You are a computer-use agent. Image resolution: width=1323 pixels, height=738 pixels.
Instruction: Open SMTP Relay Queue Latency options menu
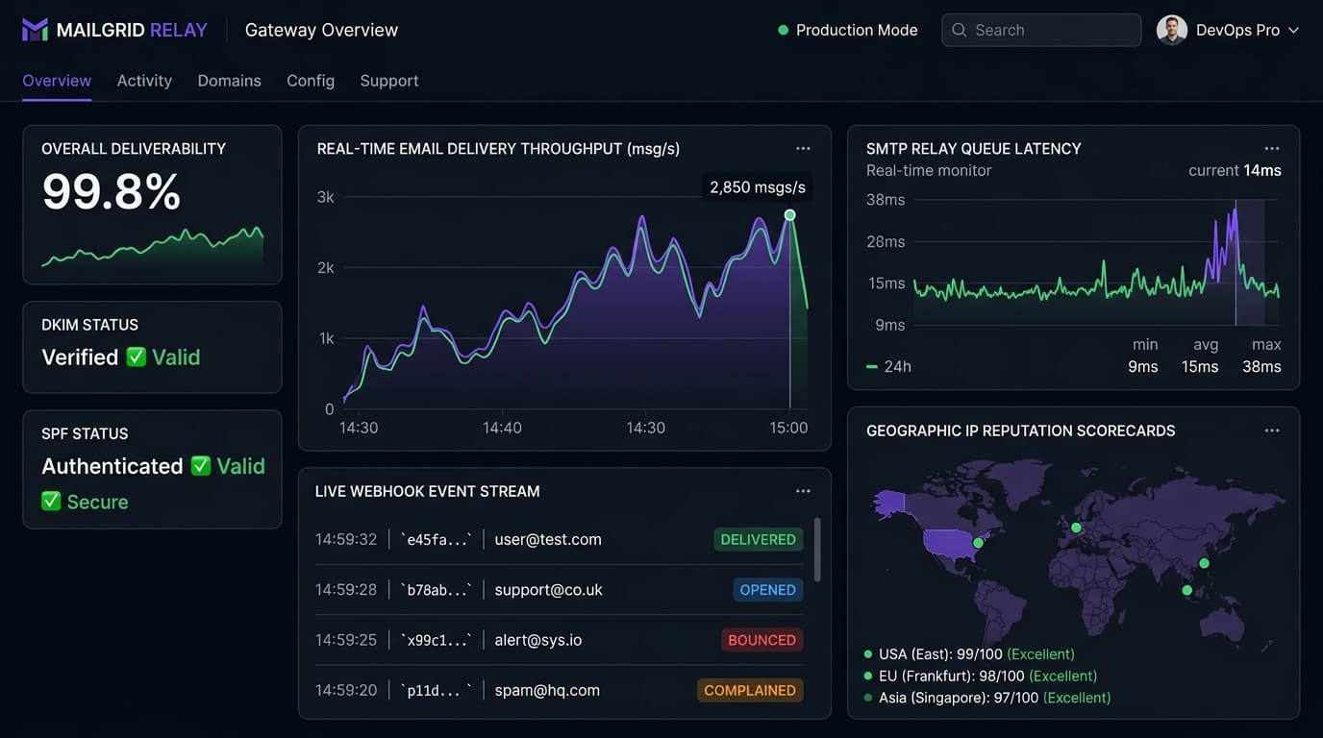point(1272,148)
